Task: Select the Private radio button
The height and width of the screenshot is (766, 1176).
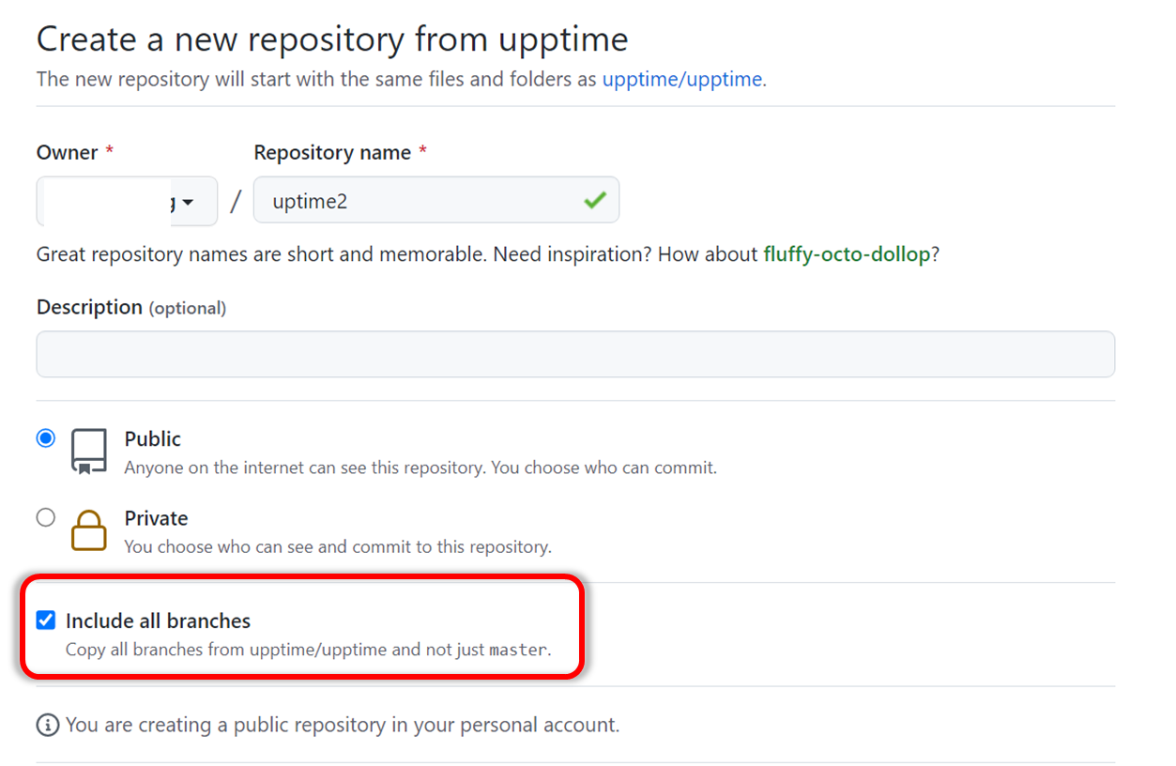Action: click(46, 517)
